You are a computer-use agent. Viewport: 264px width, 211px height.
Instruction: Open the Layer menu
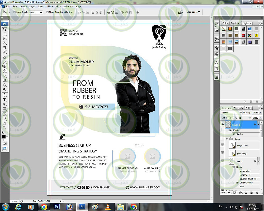[32, 7]
